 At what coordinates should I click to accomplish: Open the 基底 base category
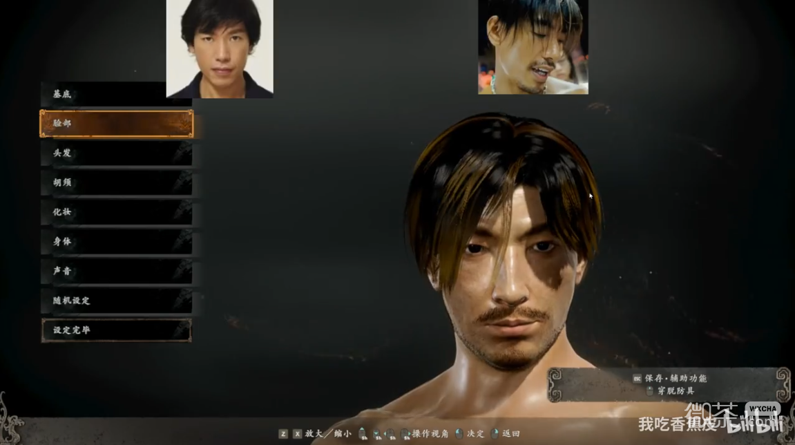116,94
